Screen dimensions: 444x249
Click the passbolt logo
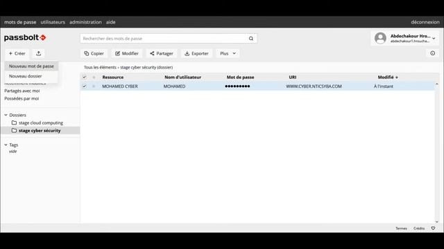click(25, 37)
